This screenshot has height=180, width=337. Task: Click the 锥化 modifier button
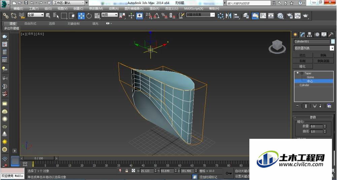pos(302,66)
